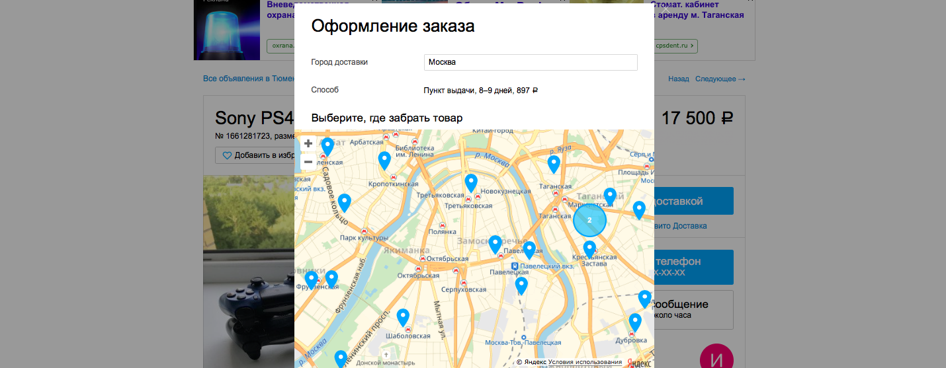Click the show телефон button
Screen dimensions: 946x368
click(x=693, y=266)
